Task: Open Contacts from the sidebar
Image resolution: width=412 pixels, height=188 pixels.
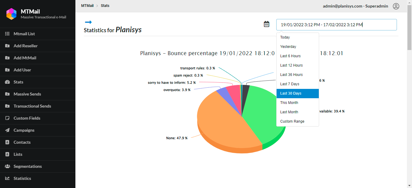Action: pos(22,142)
